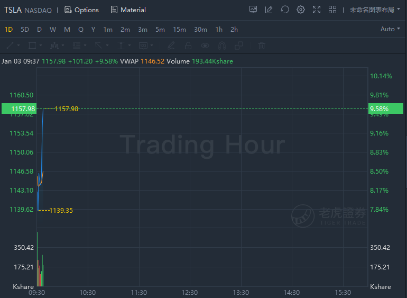Switch to the D daily timeframe

click(39, 30)
